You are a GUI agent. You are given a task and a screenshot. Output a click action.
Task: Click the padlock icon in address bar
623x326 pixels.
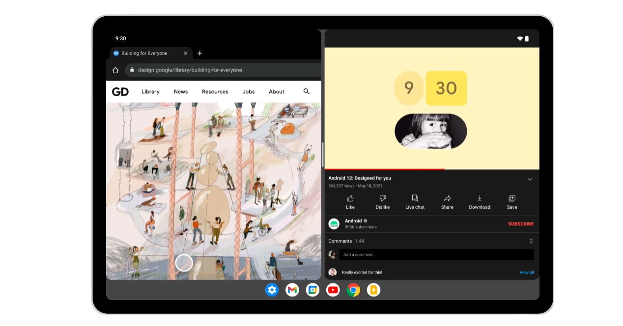pos(132,70)
